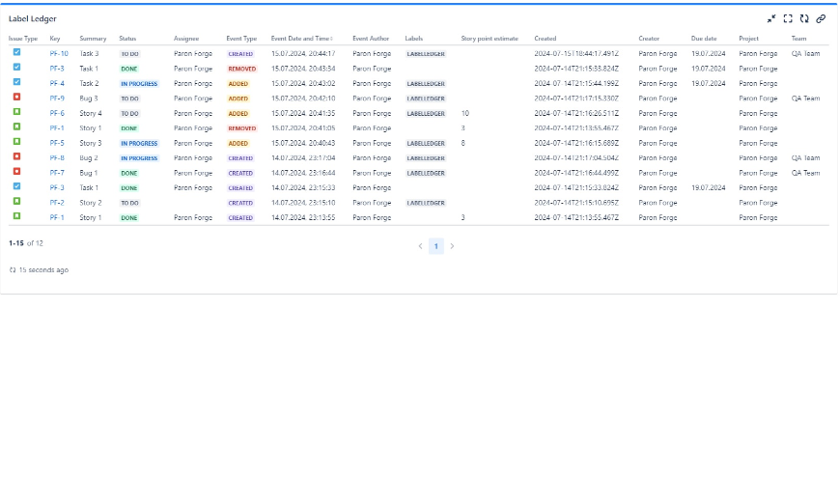Click the bug type icon for PF-7
This screenshot has height=478, width=840.
[16, 173]
